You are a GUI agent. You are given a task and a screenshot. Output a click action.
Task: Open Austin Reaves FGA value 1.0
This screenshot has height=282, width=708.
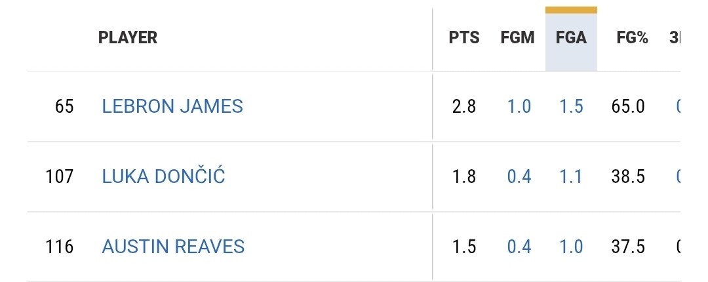(x=571, y=247)
